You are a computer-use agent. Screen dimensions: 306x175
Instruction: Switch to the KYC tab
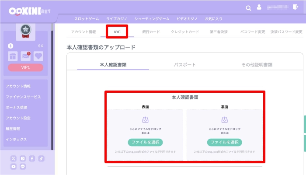coord(117,32)
